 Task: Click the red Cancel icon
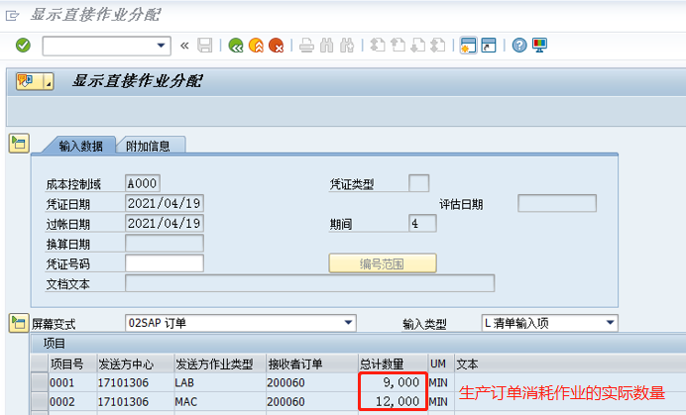pyautogui.click(x=276, y=45)
